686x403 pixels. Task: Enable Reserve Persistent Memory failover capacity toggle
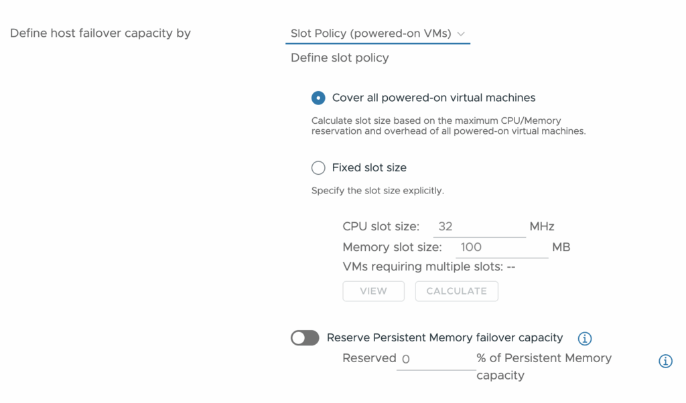click(305, 338)
